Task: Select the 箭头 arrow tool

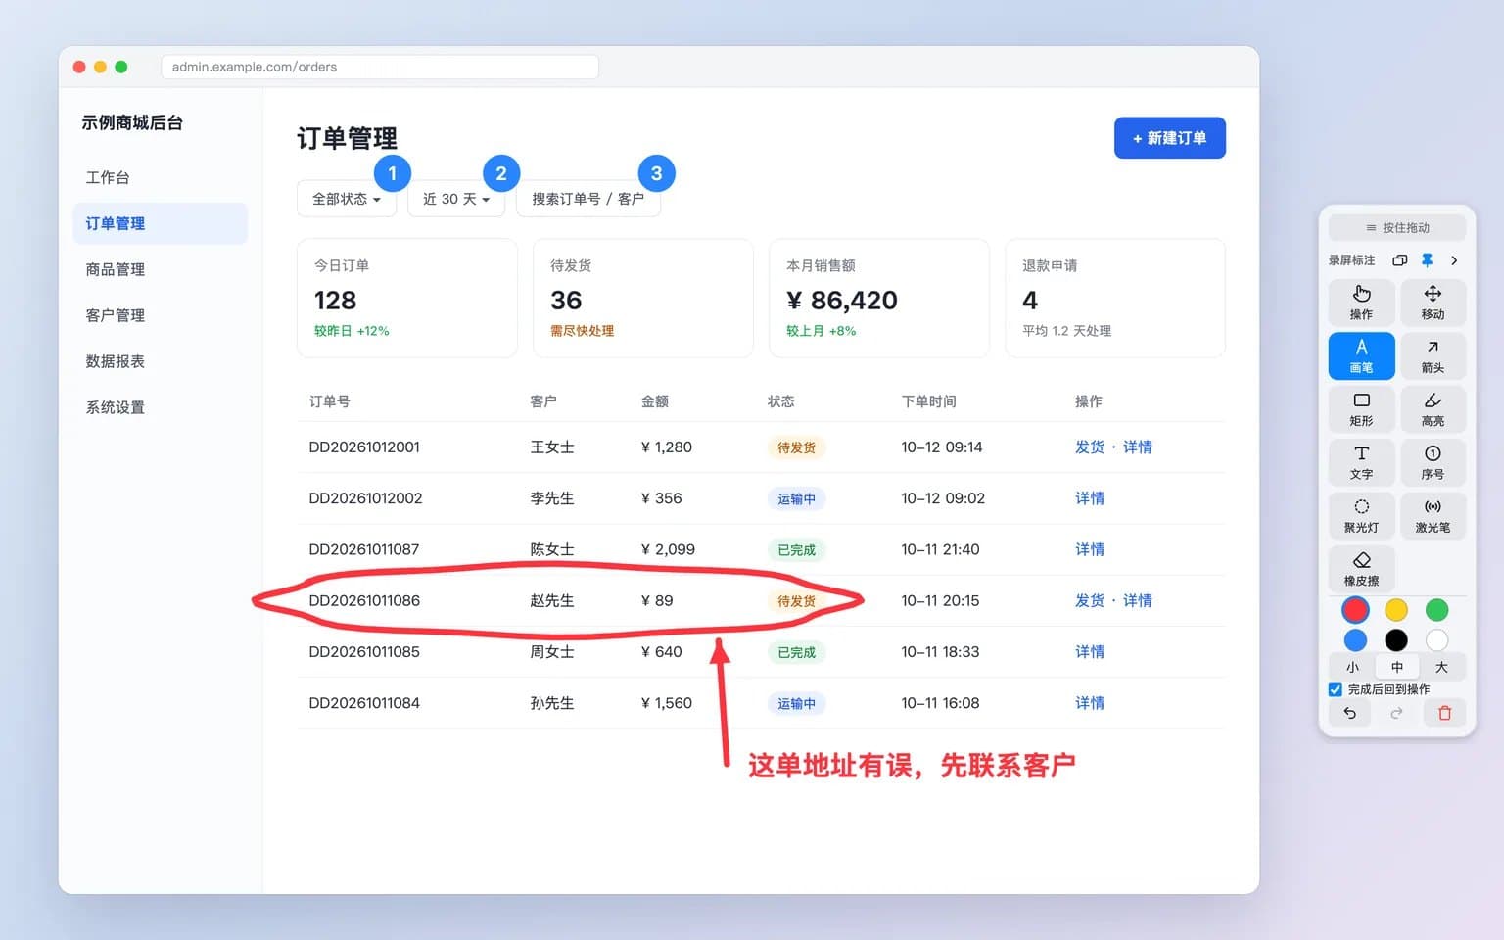Action: coord(1433,355)
